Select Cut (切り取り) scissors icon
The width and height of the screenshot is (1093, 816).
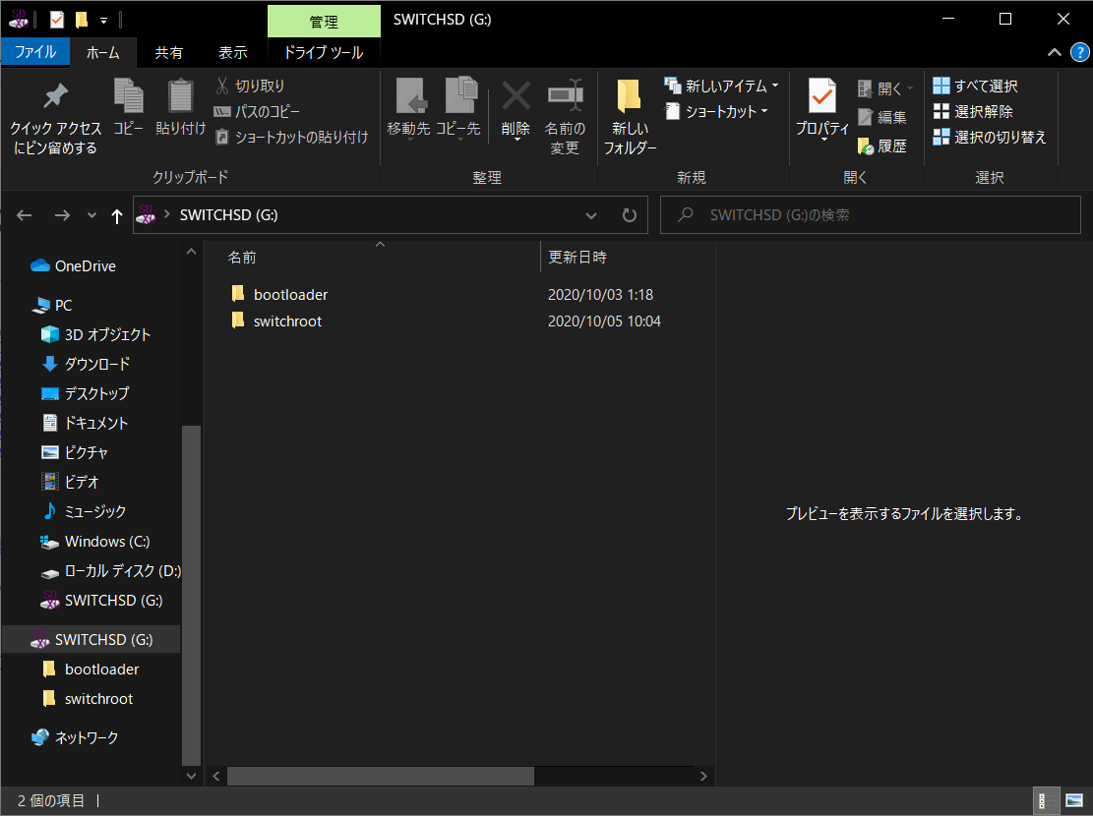coord(222,86)
